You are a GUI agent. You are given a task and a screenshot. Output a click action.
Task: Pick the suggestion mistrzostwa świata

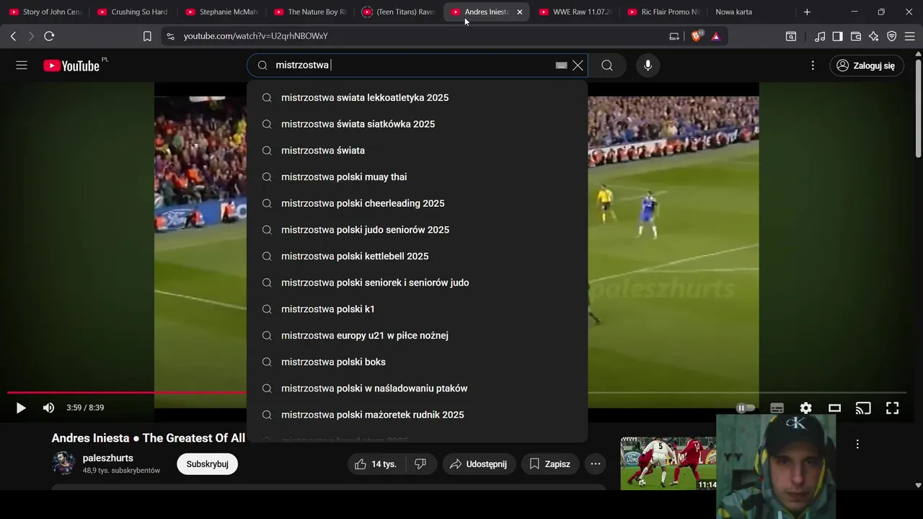coord(417,151)
